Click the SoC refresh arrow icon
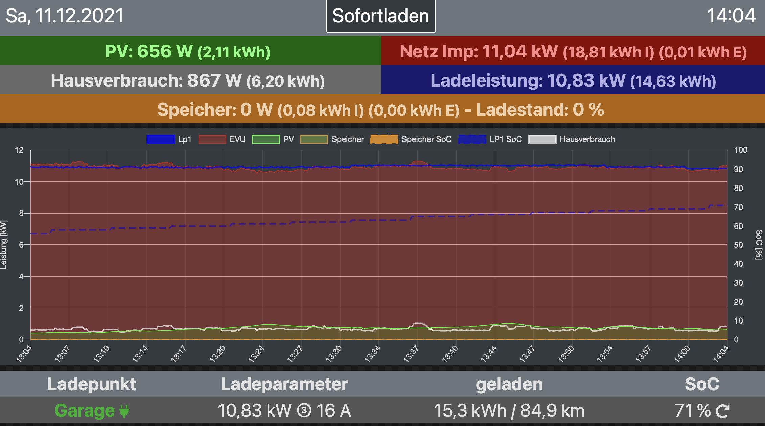This screenshot has width=765, height=426. [x=722, y=411]
